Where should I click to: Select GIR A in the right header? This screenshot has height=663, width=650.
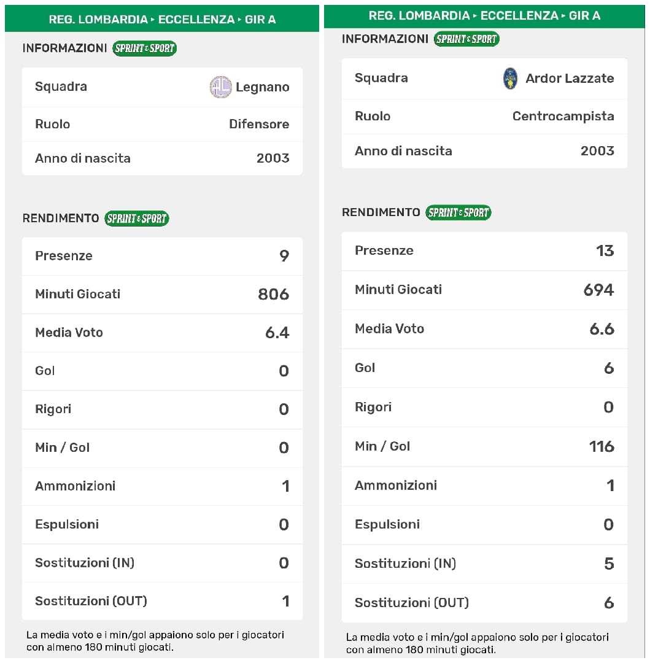click(x=584, y=16)
